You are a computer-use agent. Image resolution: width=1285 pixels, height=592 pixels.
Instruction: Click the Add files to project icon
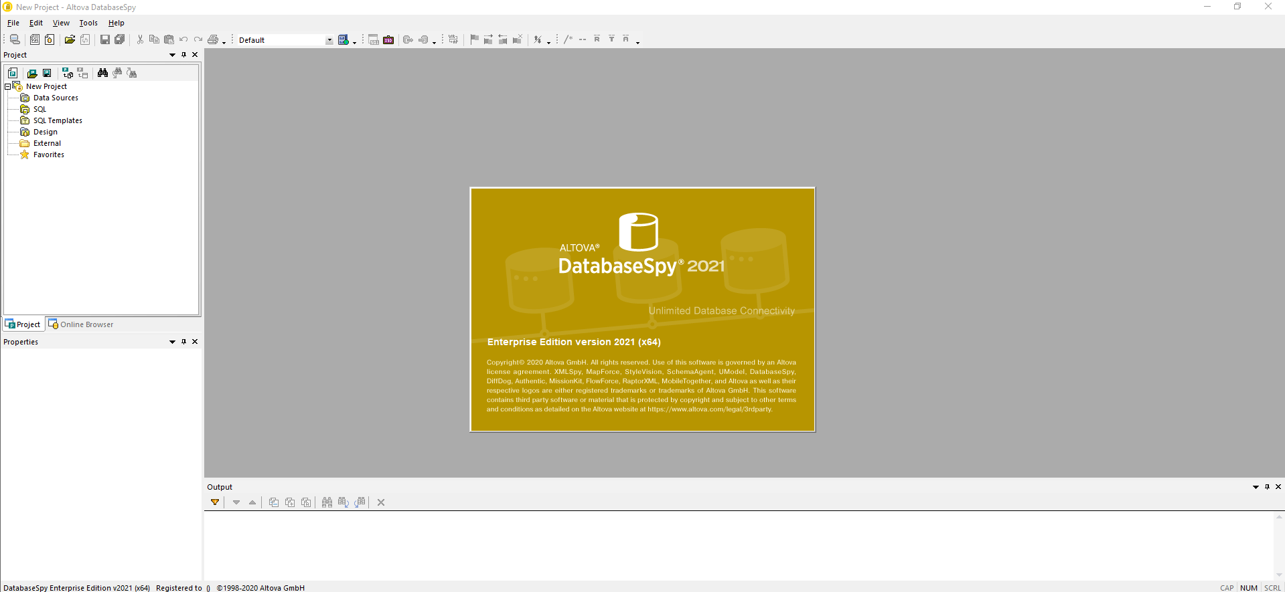68,73
